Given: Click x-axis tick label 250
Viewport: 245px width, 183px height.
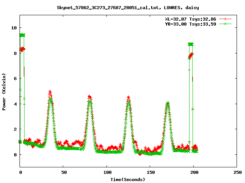Looking at the screenshot, I should click(x=237, y=172).
